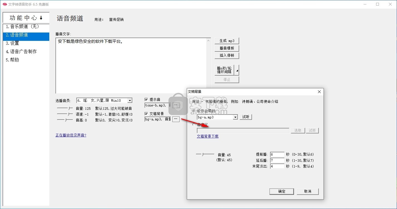The width and height of the screenshot is (397, 209).
Task: Go to 4.语音广告制作
Action: coord(26,52)
